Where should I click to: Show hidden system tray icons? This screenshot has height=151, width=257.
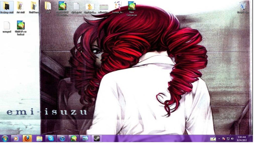pyautogui.click(x=219, y=139)
